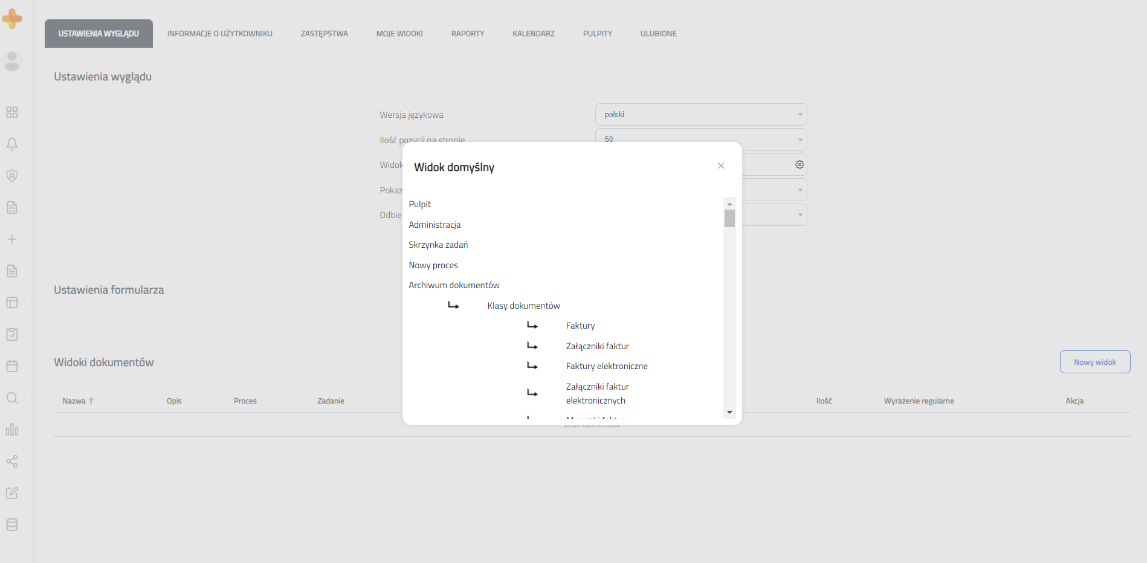Select Administracja in the view list
Viewport: 1147px width, 563px height.
435,225
